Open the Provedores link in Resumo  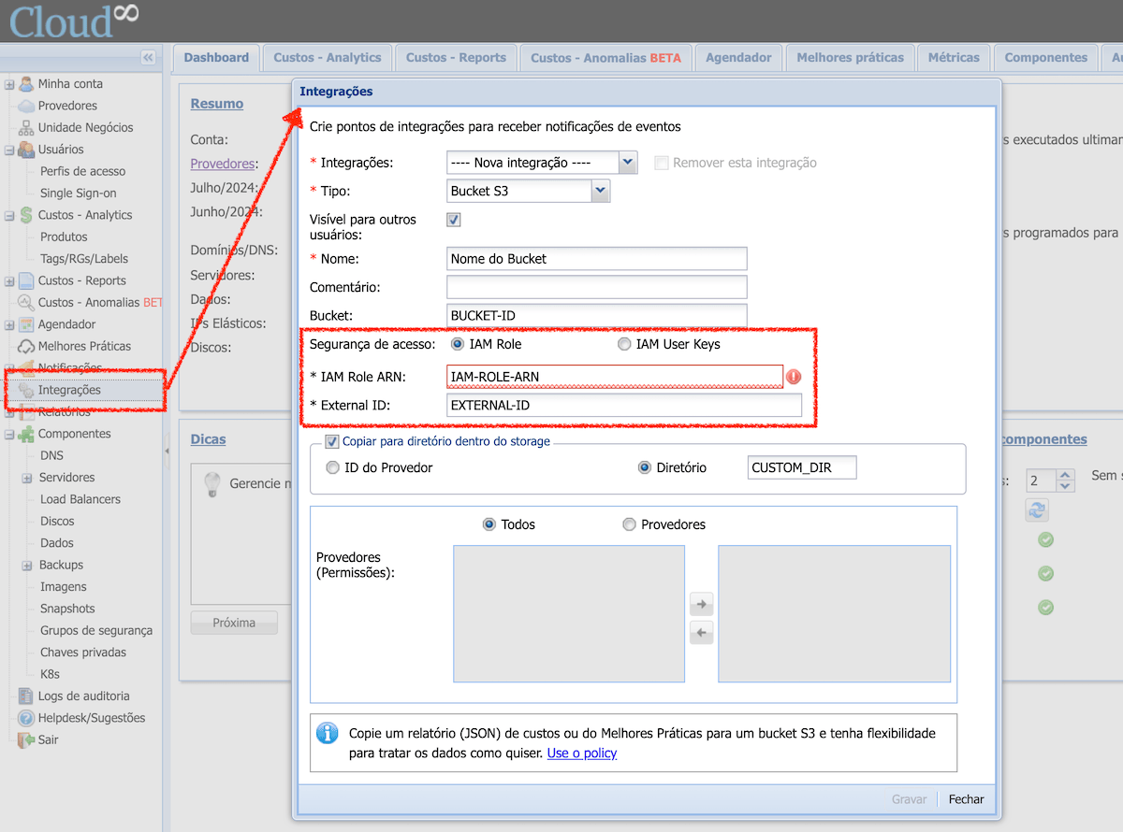[x=223, y=164]
